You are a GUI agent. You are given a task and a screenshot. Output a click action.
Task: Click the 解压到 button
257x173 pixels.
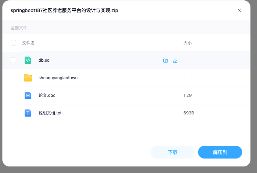[x=220, y=152]
